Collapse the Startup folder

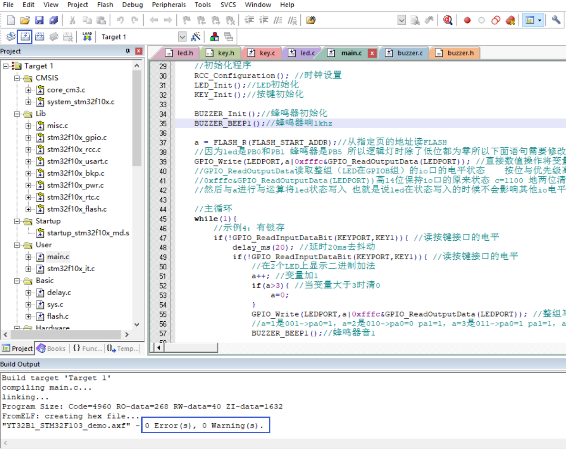tap(17, 221)
